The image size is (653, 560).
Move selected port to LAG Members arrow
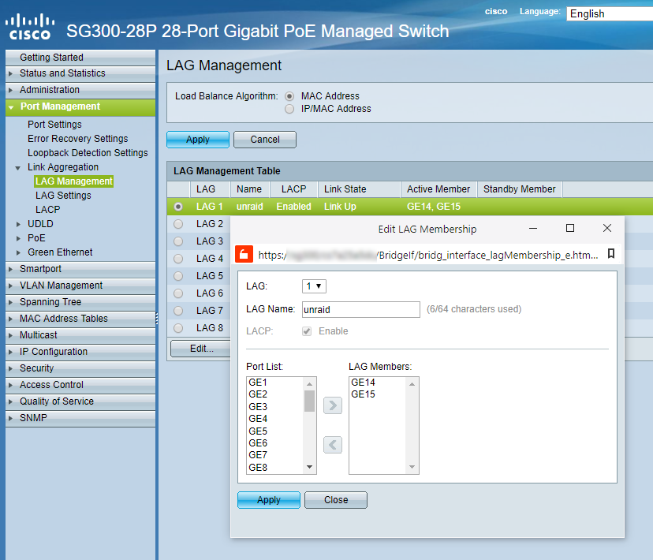tap(333, 405)
